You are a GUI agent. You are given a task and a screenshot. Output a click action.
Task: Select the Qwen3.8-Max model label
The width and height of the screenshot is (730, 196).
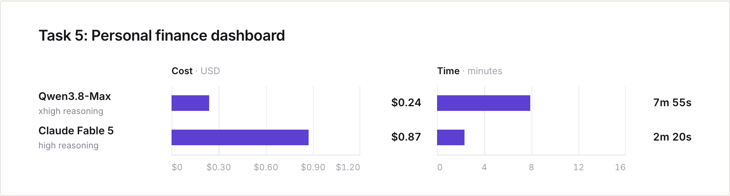click(74, 96)
